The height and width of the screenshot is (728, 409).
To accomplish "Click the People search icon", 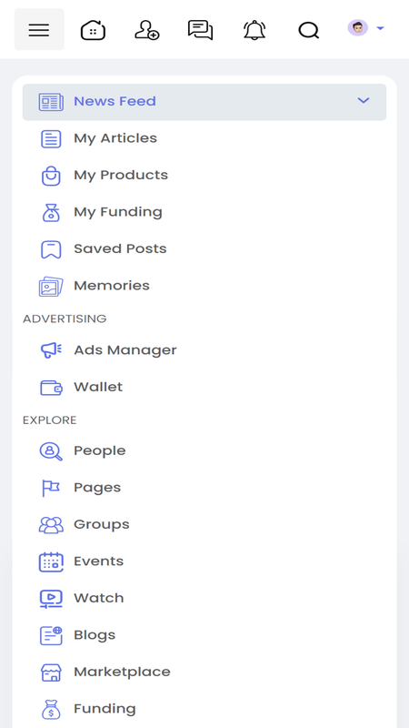I will (51, 451).
